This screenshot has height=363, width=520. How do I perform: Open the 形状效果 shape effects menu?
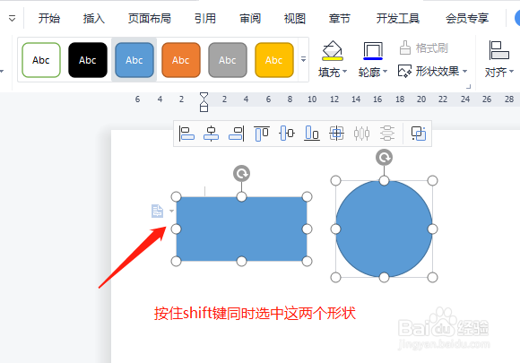pyautogui.click(x=433, y=71)
